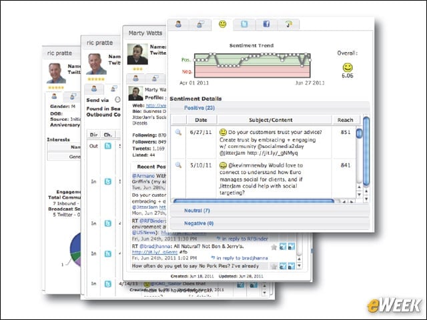
Task: Click the reply icon on the 'No Pork Pies' tweet
Action: pos(283,266)
